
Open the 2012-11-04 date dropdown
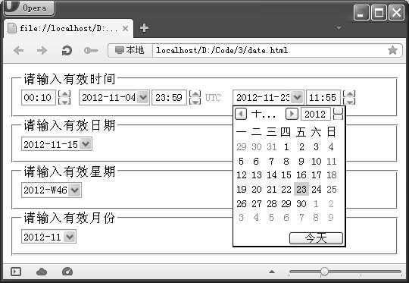pyautogui.click(x=143, y=97)
